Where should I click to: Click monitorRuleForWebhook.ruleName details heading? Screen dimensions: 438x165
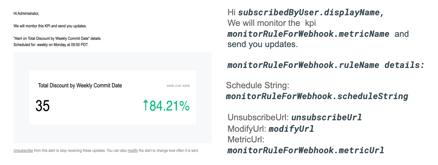tap(326, 65)
